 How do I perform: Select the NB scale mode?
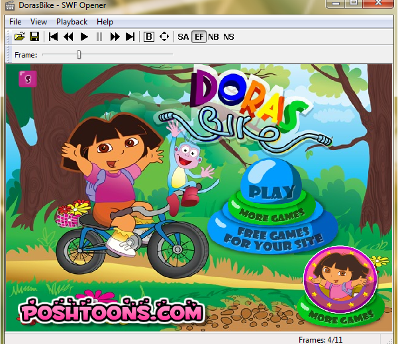click(x=213, y=37)
